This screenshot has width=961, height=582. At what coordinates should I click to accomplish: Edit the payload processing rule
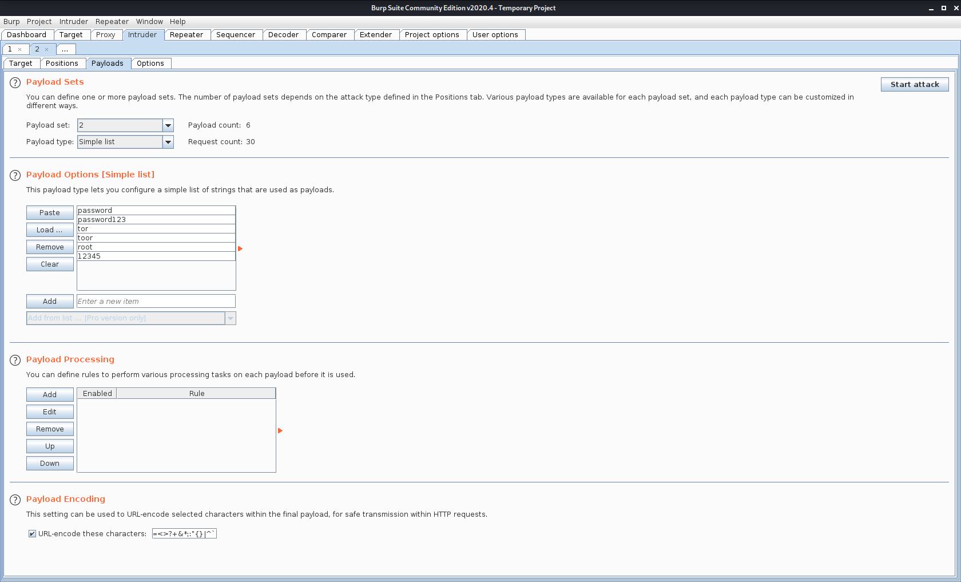pos(50,412)
